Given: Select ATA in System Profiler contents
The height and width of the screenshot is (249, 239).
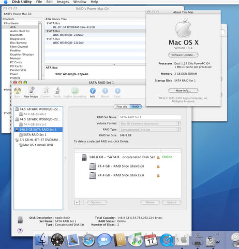Looking at the screenshot, I should (20, 27).
